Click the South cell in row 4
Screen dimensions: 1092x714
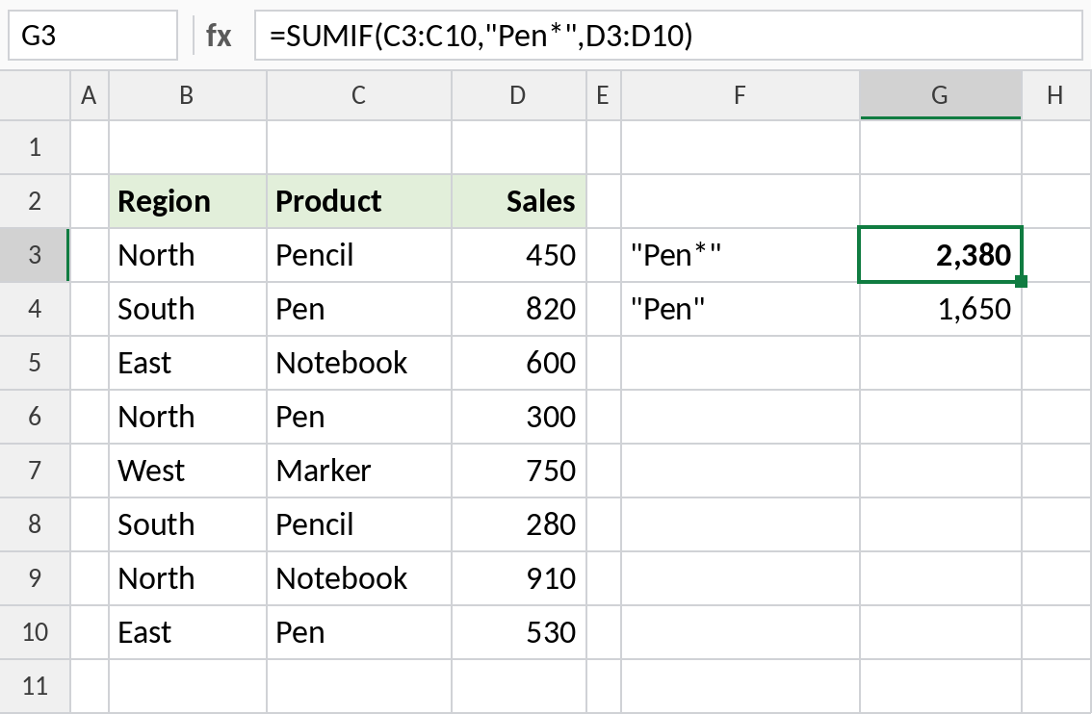[x=188, y=309]
